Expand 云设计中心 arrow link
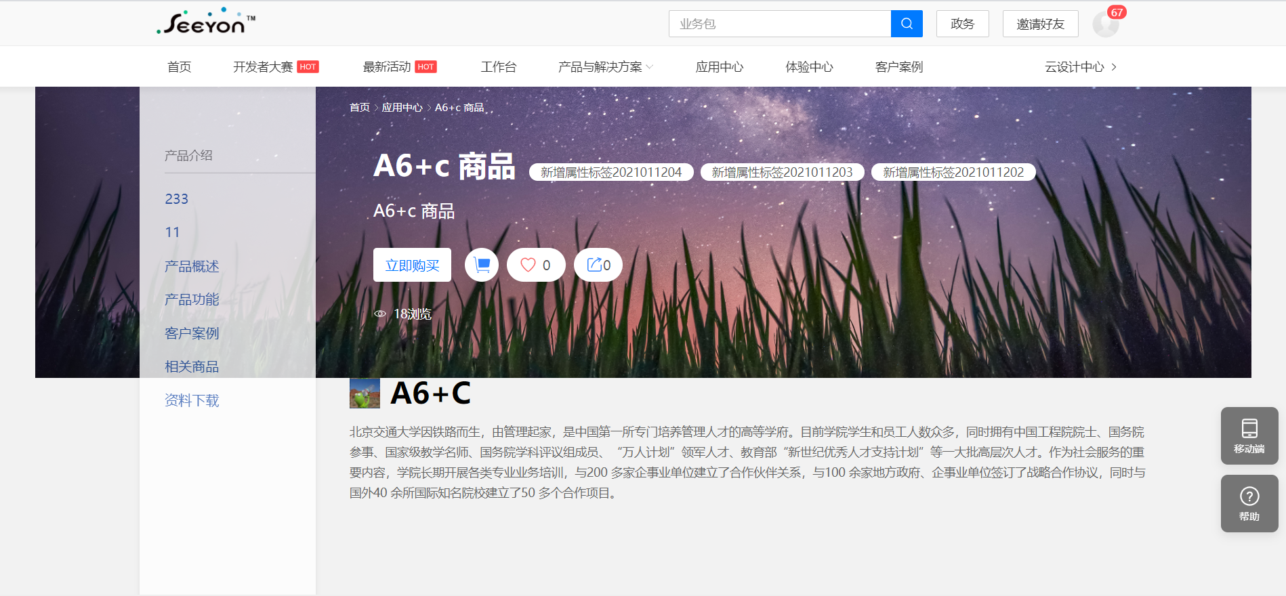This screenshot has width=1286, height=596. click(1081, 66)
